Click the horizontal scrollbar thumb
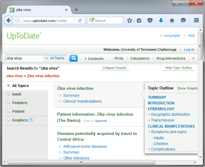 click(x=81, y=162)
